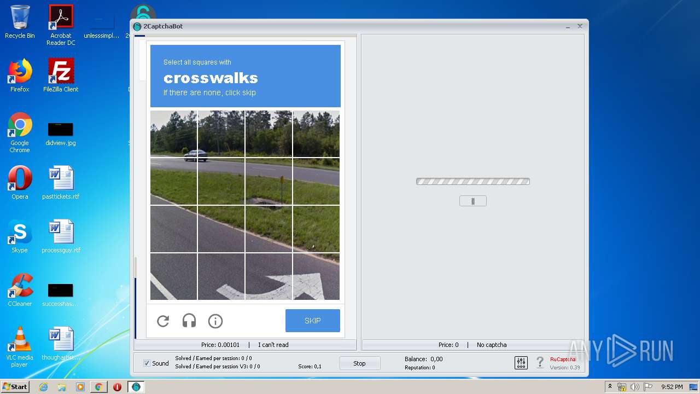Select the bottom-left captcha tile with white line
700x394 pixels.
174,276
